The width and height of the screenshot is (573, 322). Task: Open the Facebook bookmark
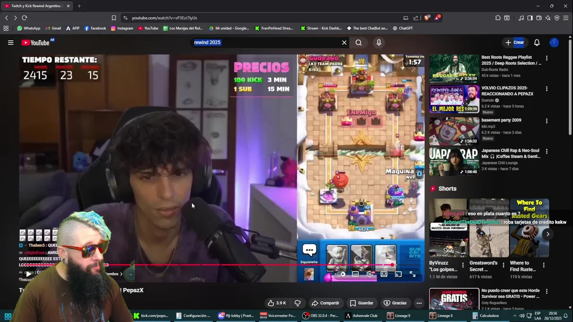coord(95,28)
